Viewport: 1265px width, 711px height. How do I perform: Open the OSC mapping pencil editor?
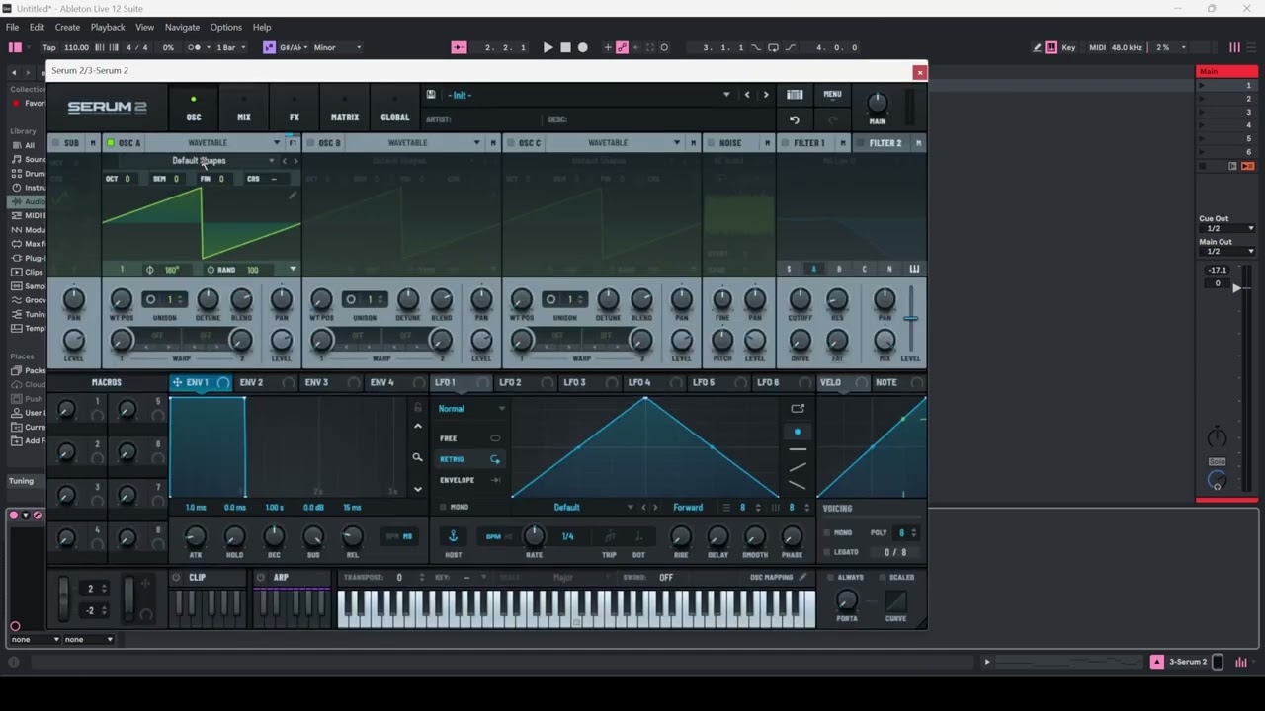[802, 577]
